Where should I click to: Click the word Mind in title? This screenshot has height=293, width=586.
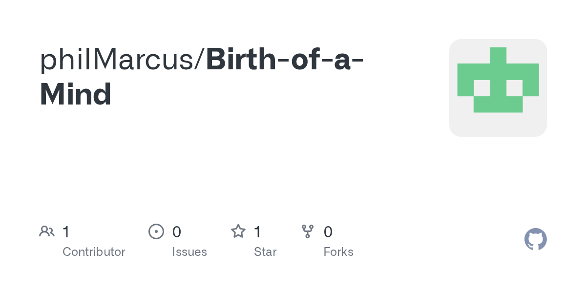pos(76,94)
